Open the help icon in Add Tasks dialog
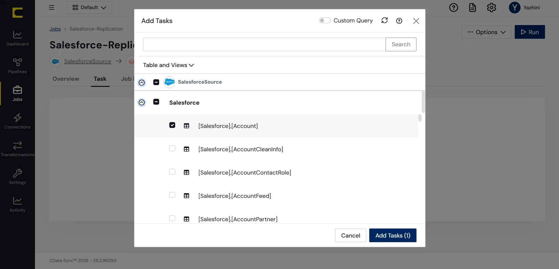559x269 pixels. [x=399, y=21]
